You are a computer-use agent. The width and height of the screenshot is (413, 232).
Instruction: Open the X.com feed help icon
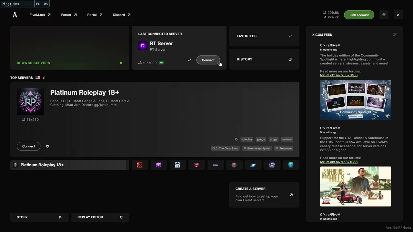click(x=394, y=34)
